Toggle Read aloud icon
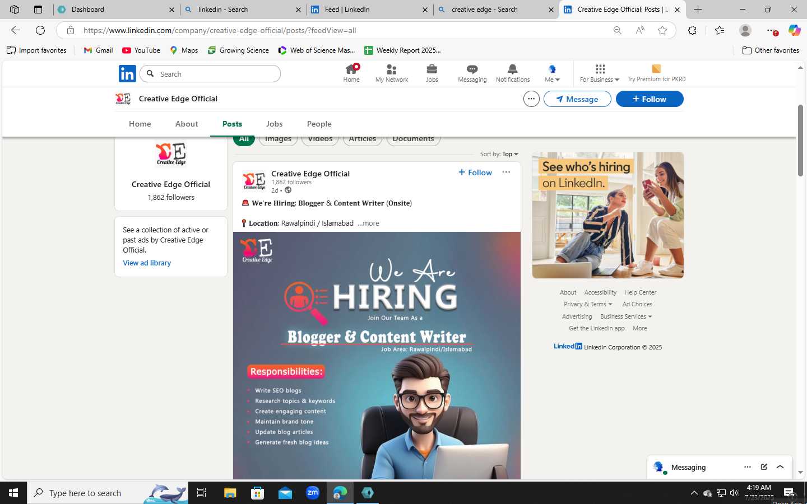 click(640, 30)
